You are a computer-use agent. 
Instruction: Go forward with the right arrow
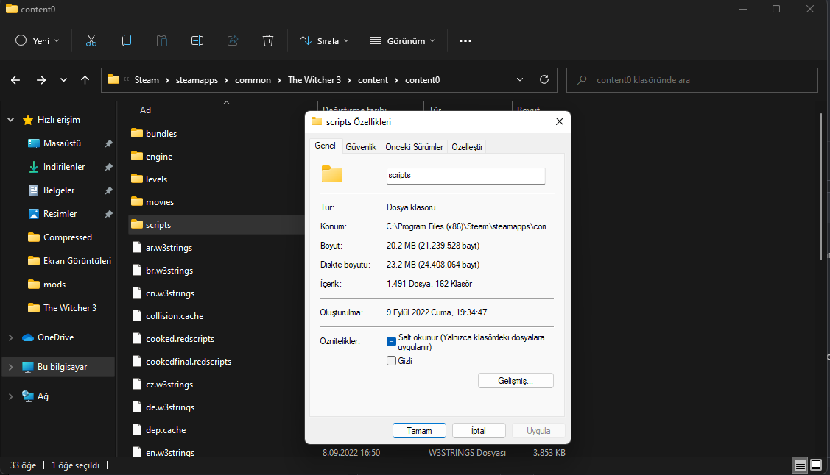[x=41, y=80]
